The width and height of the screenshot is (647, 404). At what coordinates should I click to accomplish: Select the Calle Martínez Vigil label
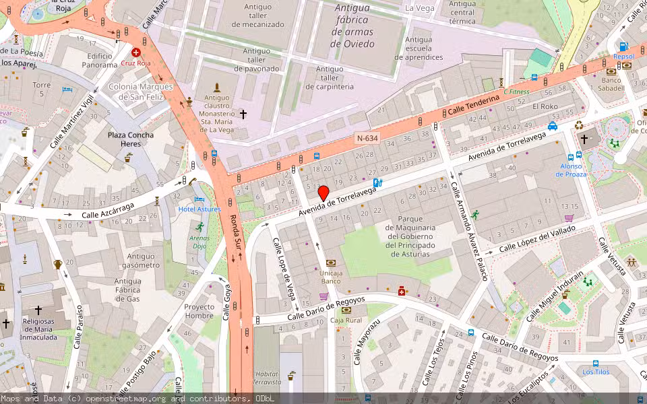click(72, 121)
